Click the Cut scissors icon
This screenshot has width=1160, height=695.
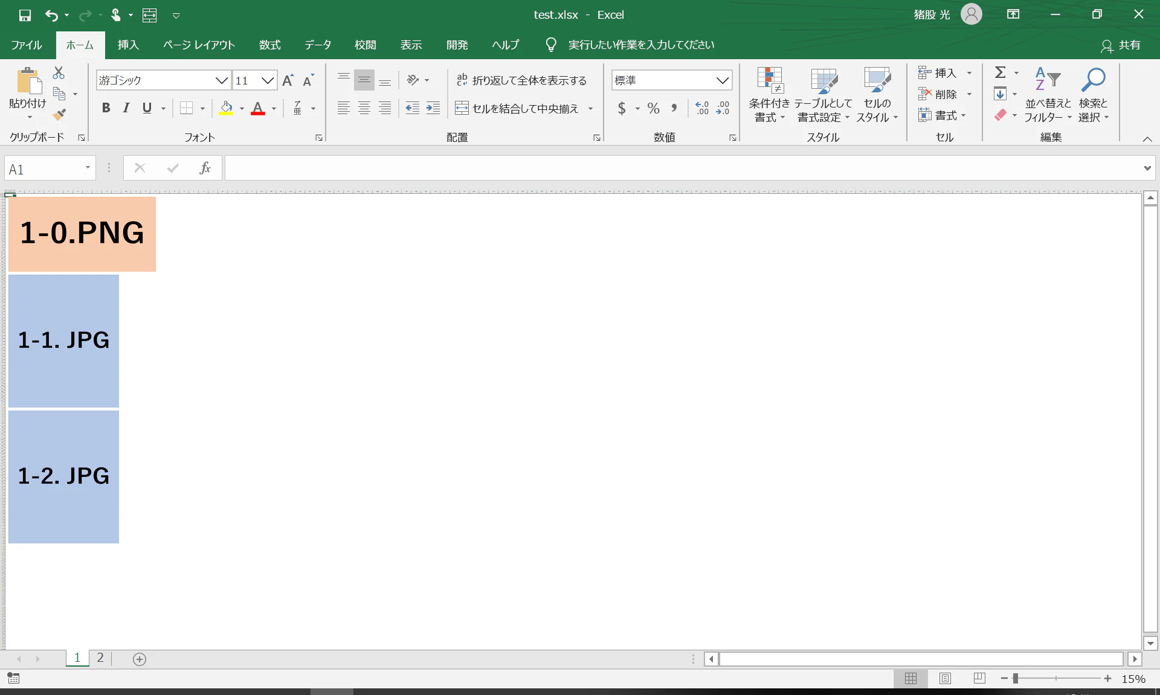[x=59, y=73]
